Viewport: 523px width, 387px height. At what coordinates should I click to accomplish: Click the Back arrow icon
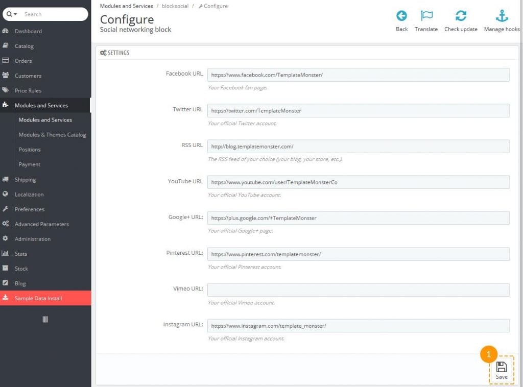tap(401, 16)
